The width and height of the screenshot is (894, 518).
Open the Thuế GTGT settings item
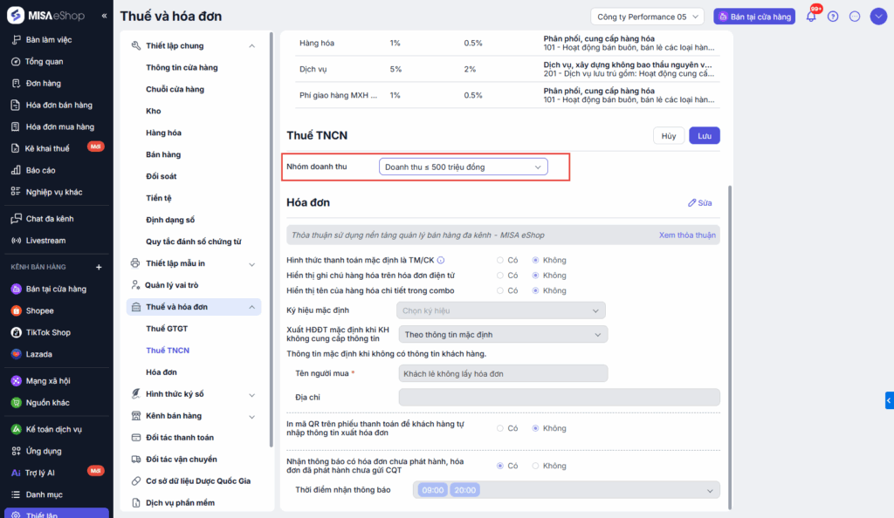(x=167, y=329)
